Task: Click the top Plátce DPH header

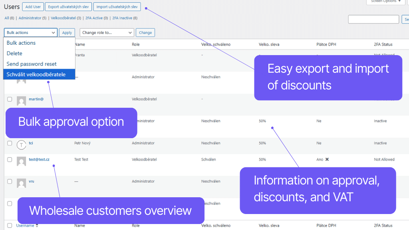Action: point(326,44)
